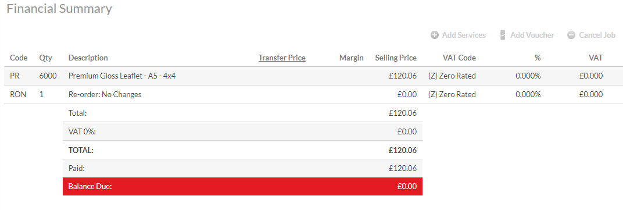This screenshot has width=623, height=210.
Task: Click the Cancel Job label
Action: tap(597, 35)
